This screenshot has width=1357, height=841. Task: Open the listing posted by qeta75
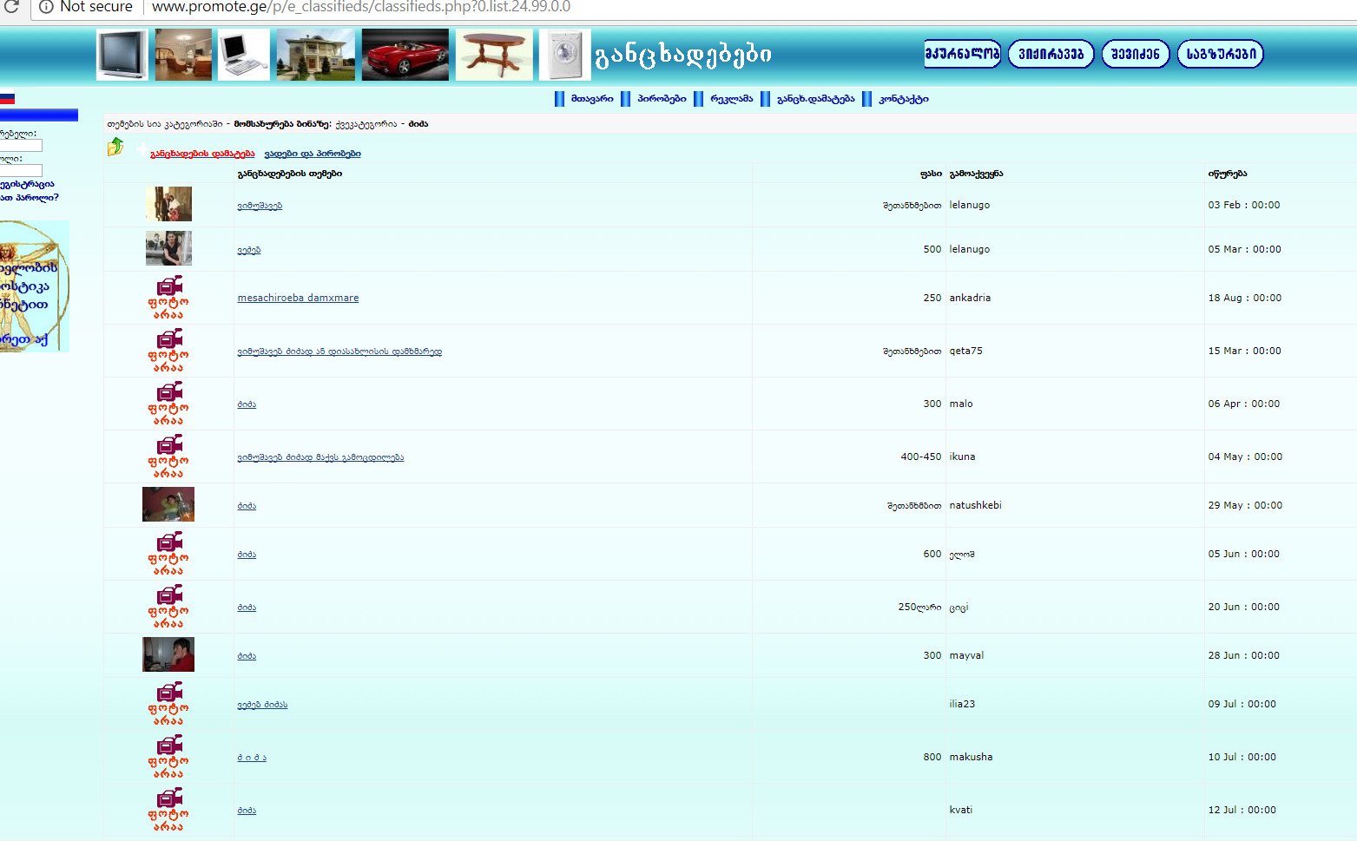pyautogui.click(x=339, y=352)
